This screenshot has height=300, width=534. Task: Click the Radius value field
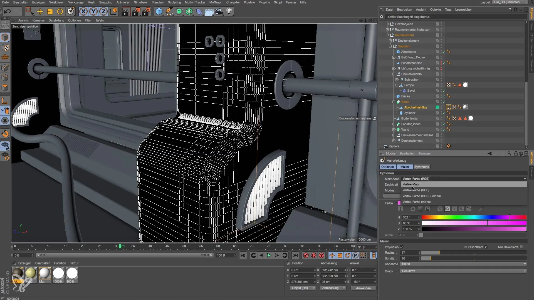[410, 252]
